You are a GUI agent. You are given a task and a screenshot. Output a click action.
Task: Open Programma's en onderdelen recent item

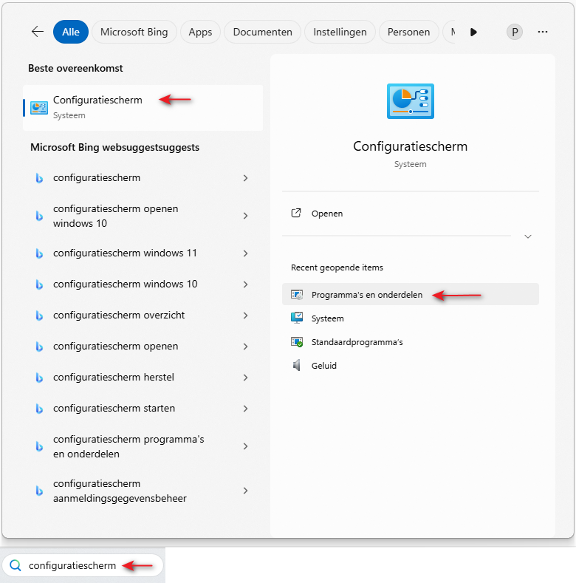click(411, 295)
